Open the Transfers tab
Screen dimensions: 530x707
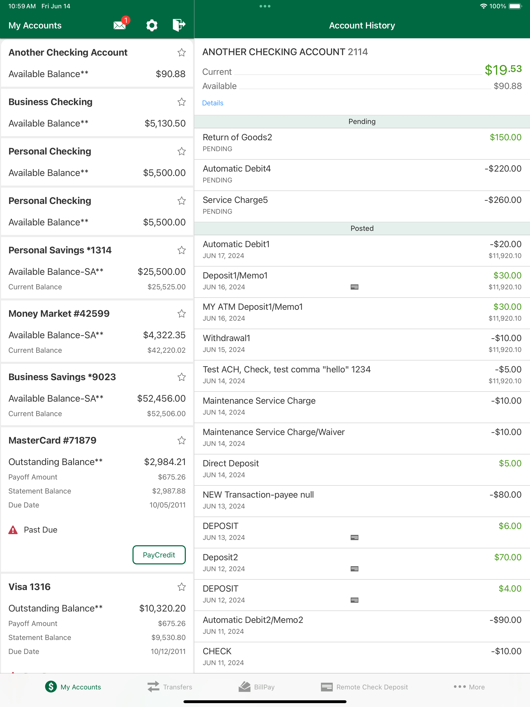170,687
